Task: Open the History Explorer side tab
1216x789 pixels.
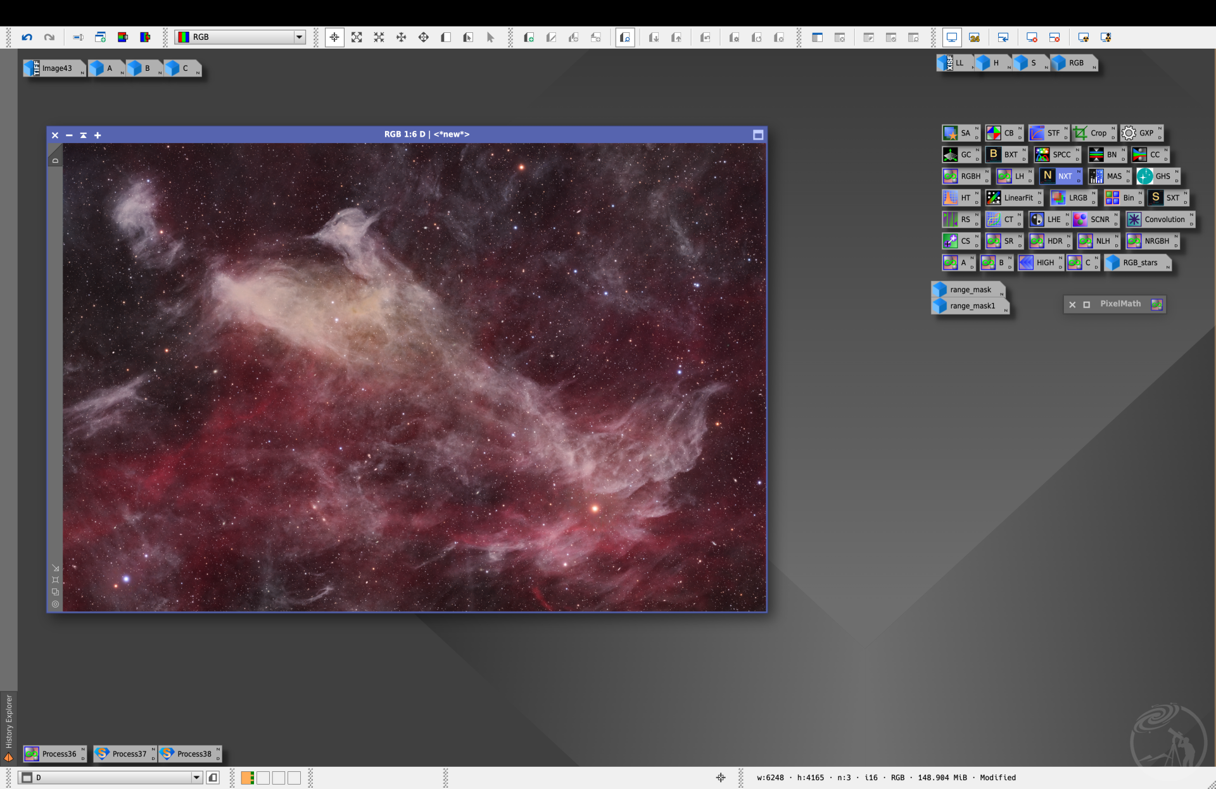Action: click(x=9, y=727)
